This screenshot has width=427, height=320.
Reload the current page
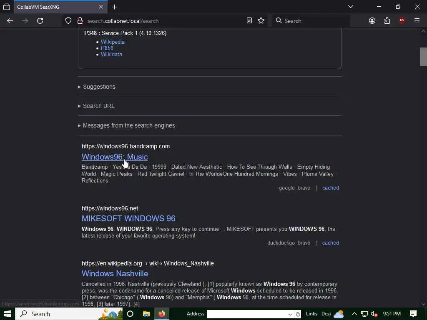click(x=40, y=21)
